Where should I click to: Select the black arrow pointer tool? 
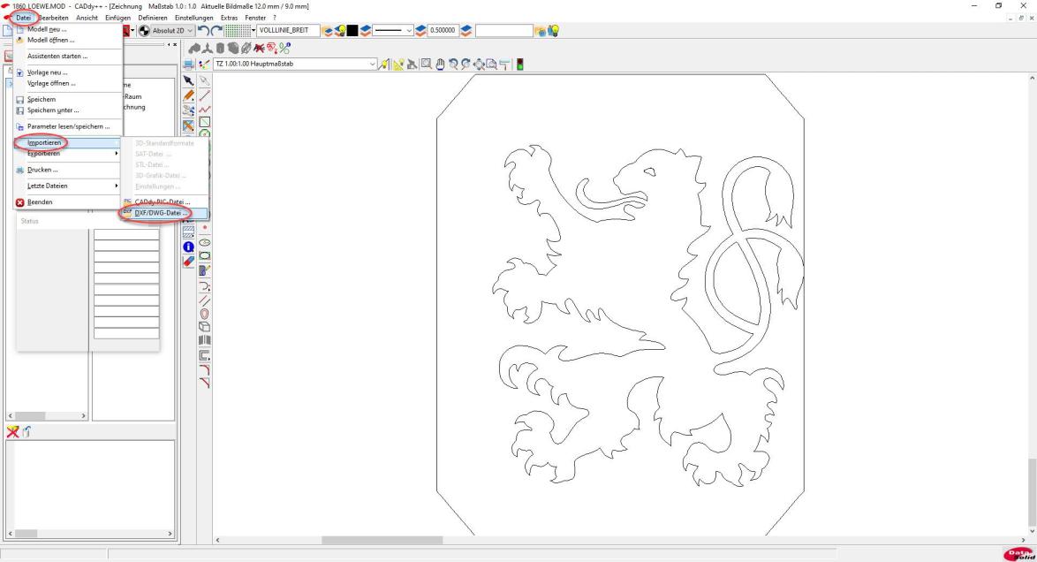[x=188, y=80]
